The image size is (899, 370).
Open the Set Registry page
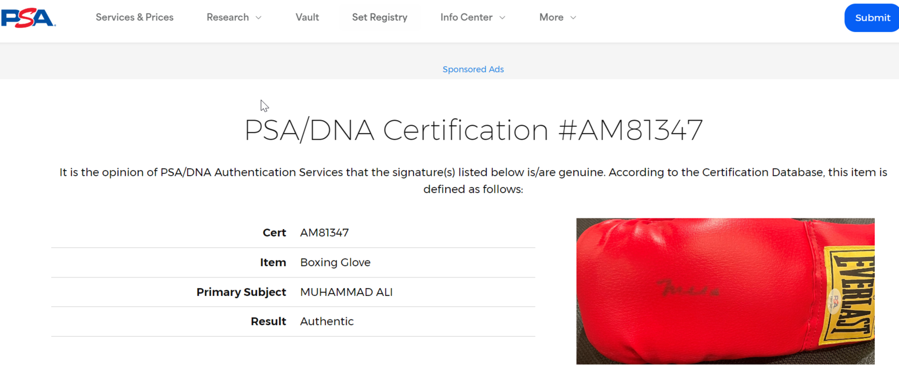[x=380, y=17]
